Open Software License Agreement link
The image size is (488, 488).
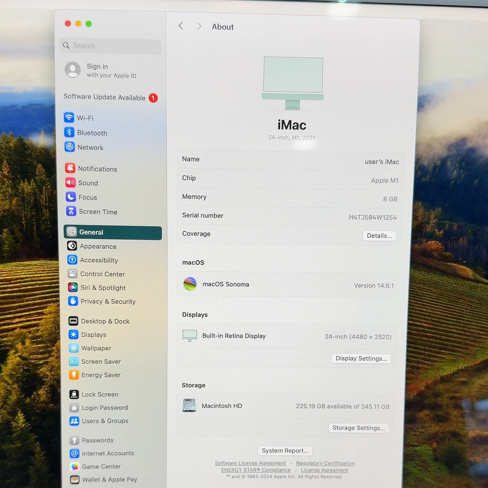pos(250,463)
